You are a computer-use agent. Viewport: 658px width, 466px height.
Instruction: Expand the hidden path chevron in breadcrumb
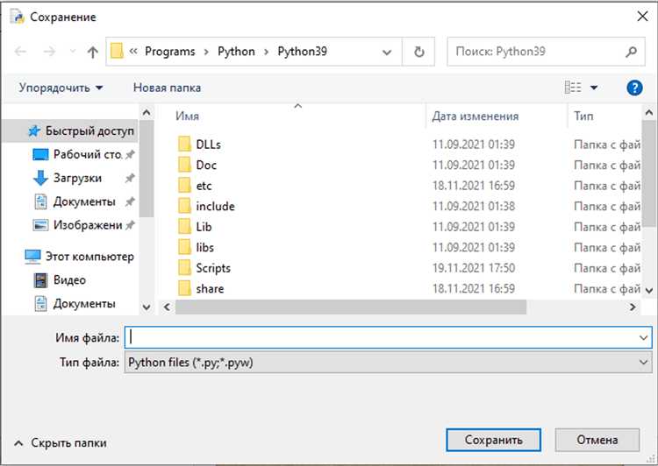coord(133,52)
